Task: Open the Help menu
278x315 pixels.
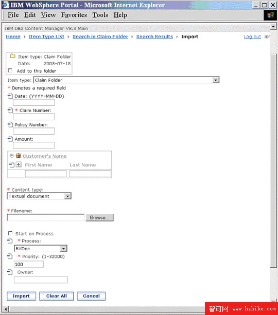Action: 120,15
